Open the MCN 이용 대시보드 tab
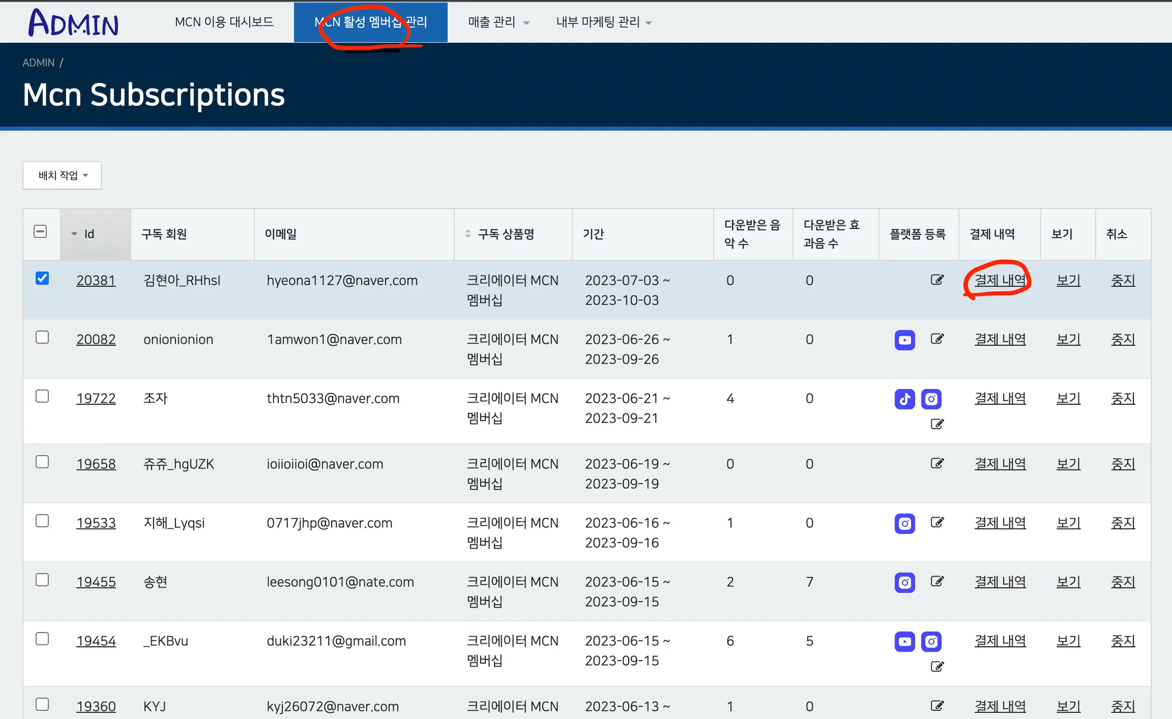Screen dimensions: 1172x719 (x=224, y=22)
